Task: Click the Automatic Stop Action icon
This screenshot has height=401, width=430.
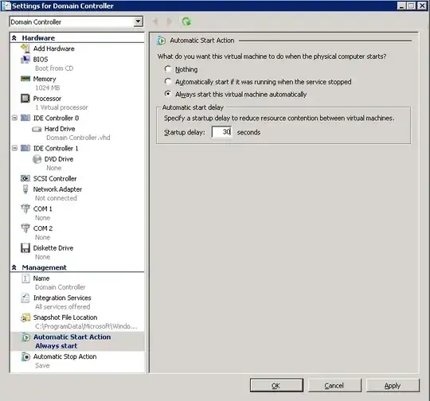Action: (x=25, y=356)
